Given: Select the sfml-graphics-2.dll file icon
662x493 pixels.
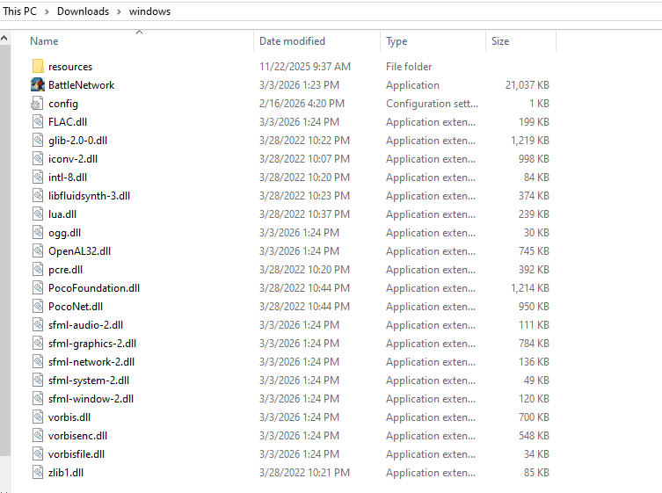Looking at the screenshot, I should tap(38, 344).
